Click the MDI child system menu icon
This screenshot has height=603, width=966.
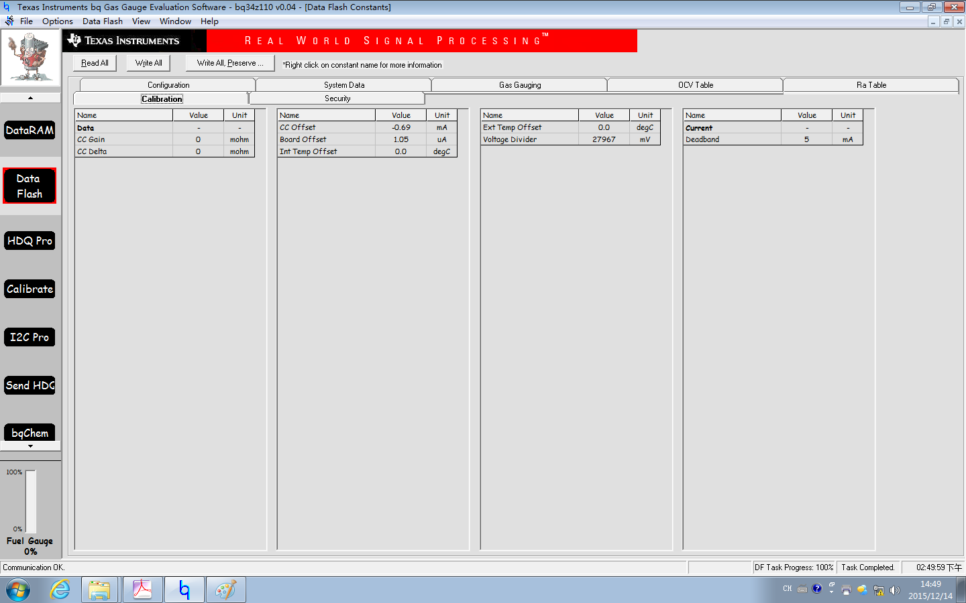click(x=9, y=21)
